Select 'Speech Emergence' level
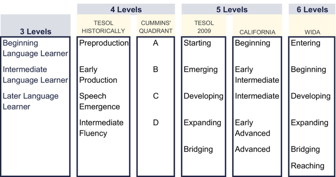 click(99, 101)
